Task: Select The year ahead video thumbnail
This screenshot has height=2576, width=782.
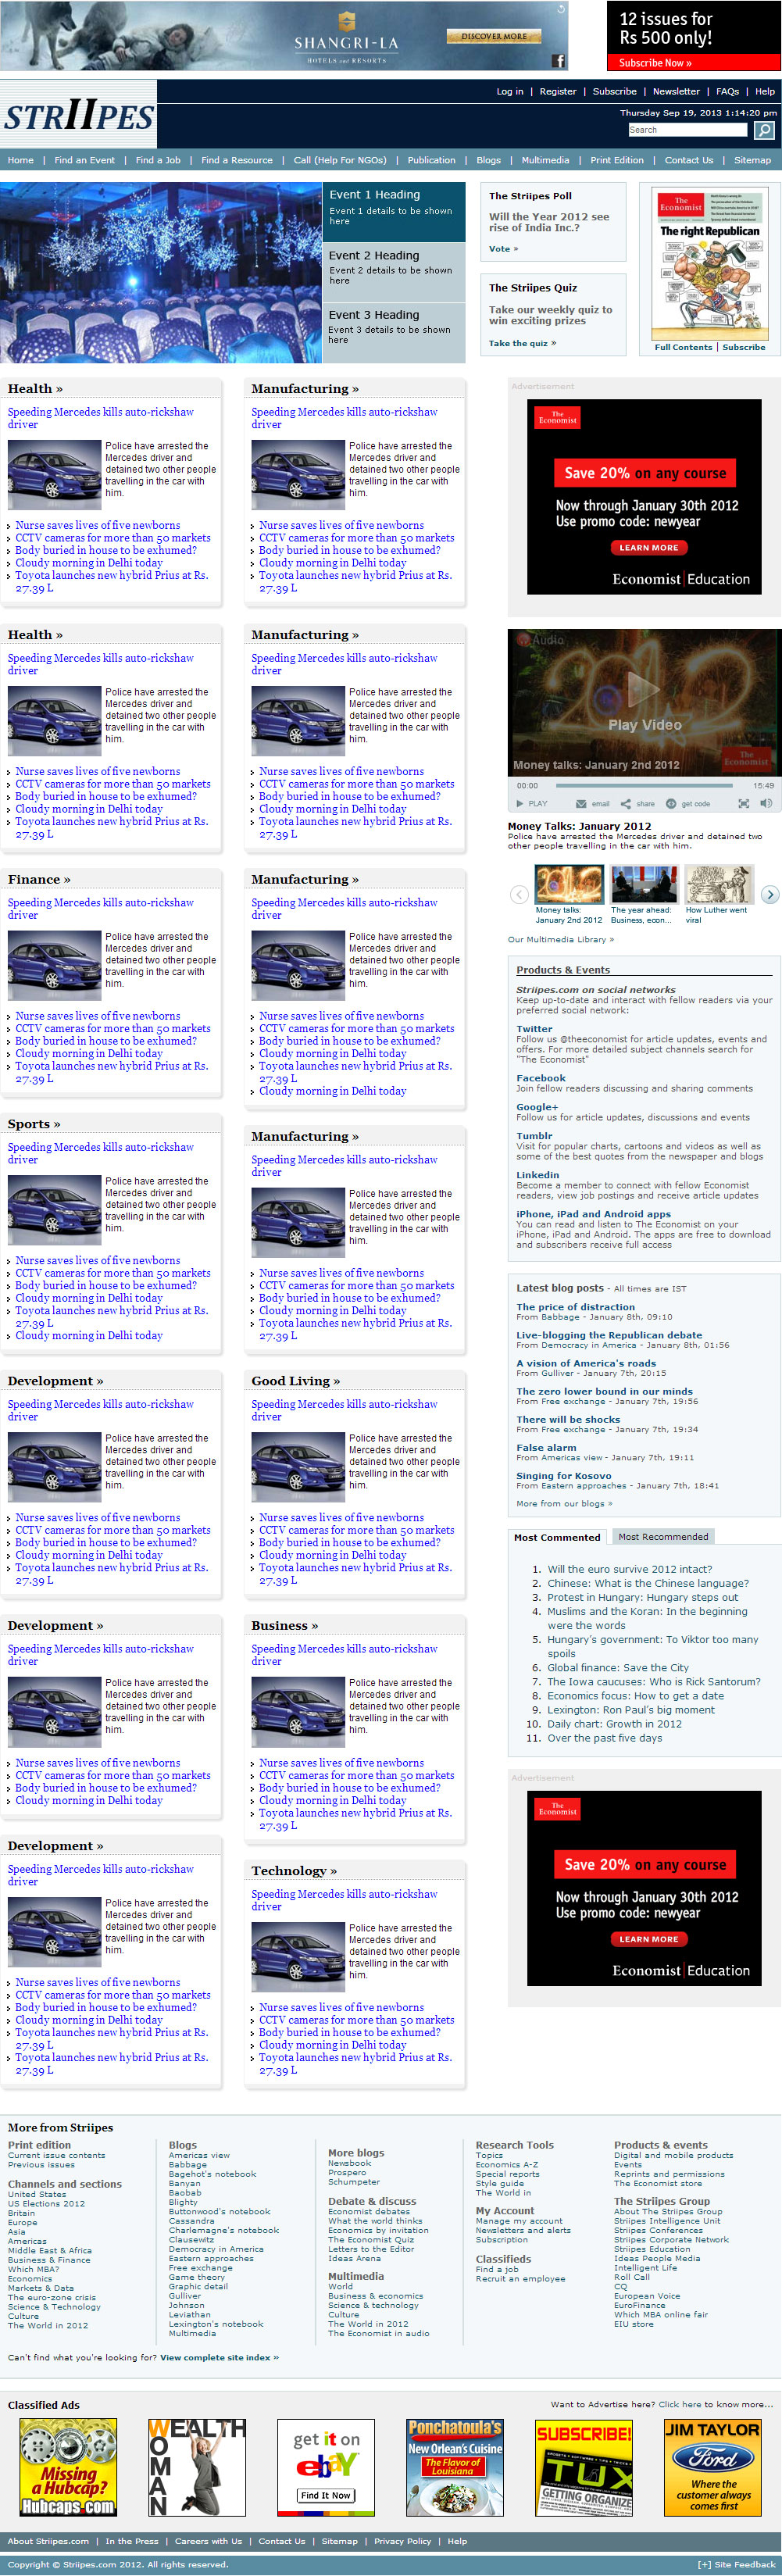Action: [x=644, y=885]
